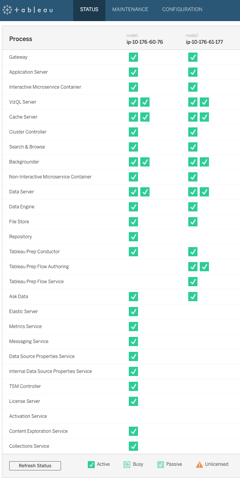
Task: Click License Server active checkmark icon
Action: 133,401
